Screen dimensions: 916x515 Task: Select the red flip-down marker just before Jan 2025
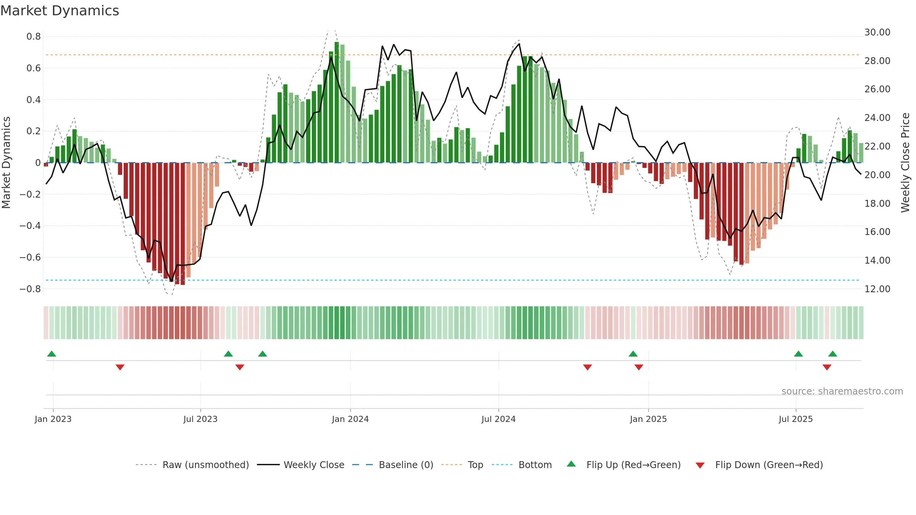639,367
